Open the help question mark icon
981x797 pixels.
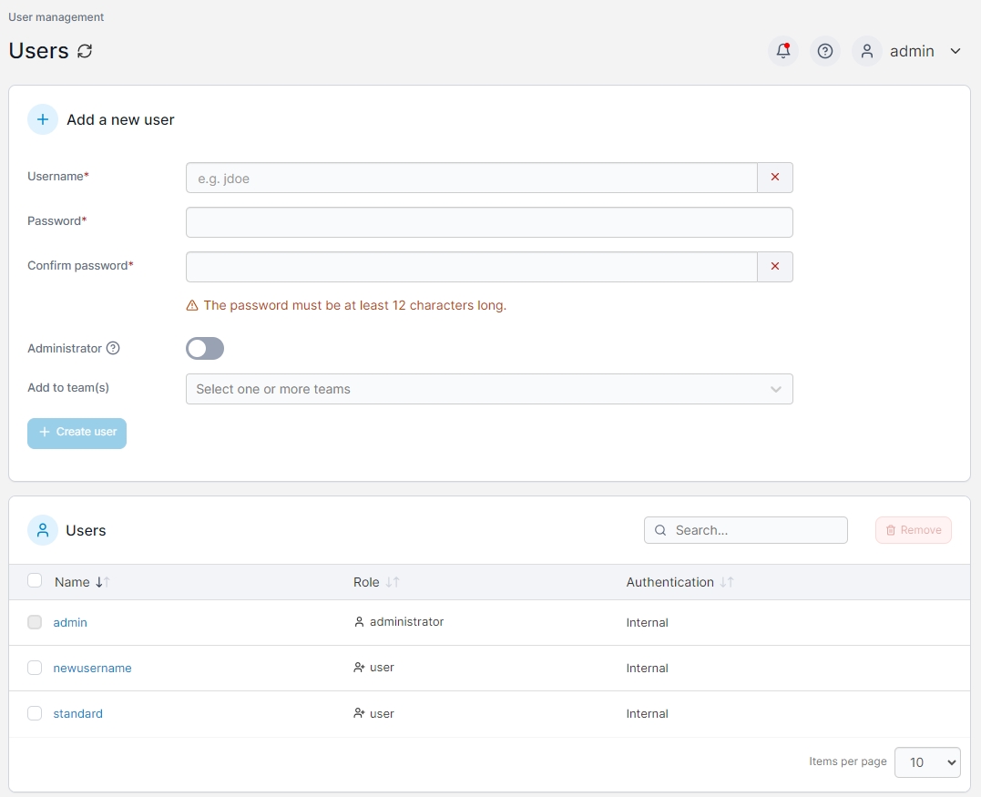(x=825, y=51)
